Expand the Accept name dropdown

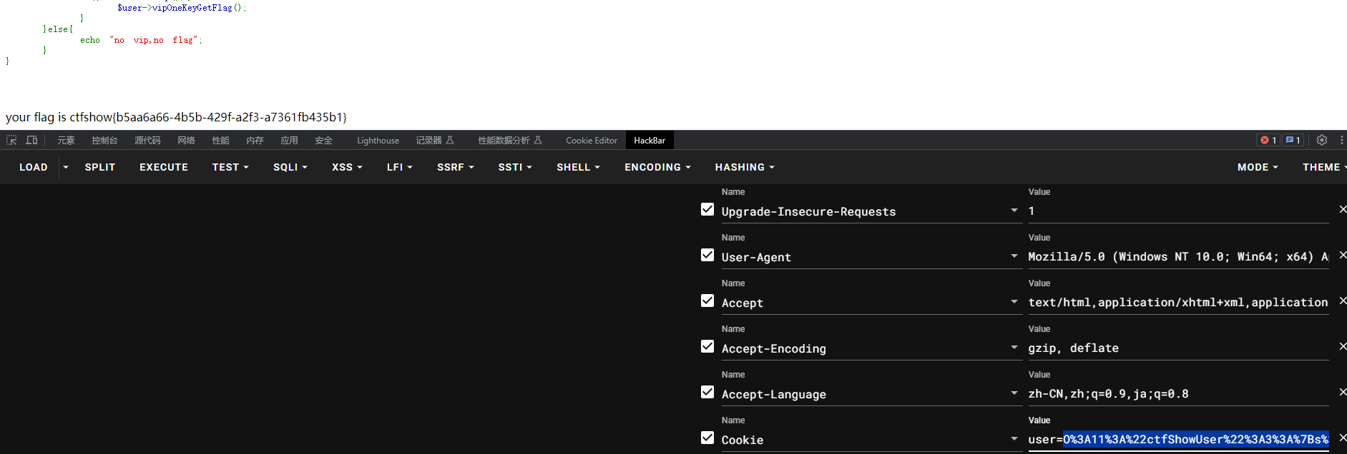(x=1014, y=302)
